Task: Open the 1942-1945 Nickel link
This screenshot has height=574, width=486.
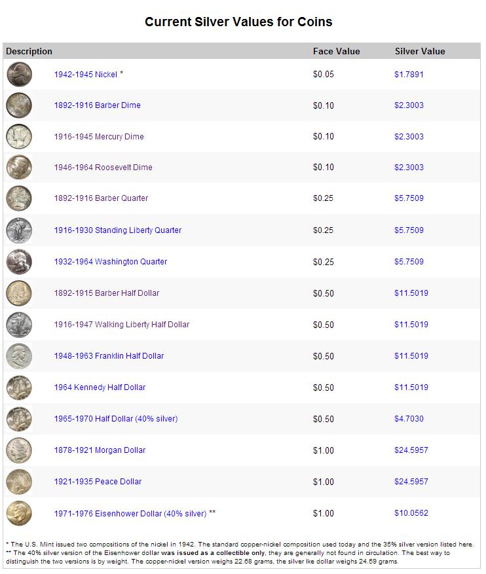Action: 86,75
